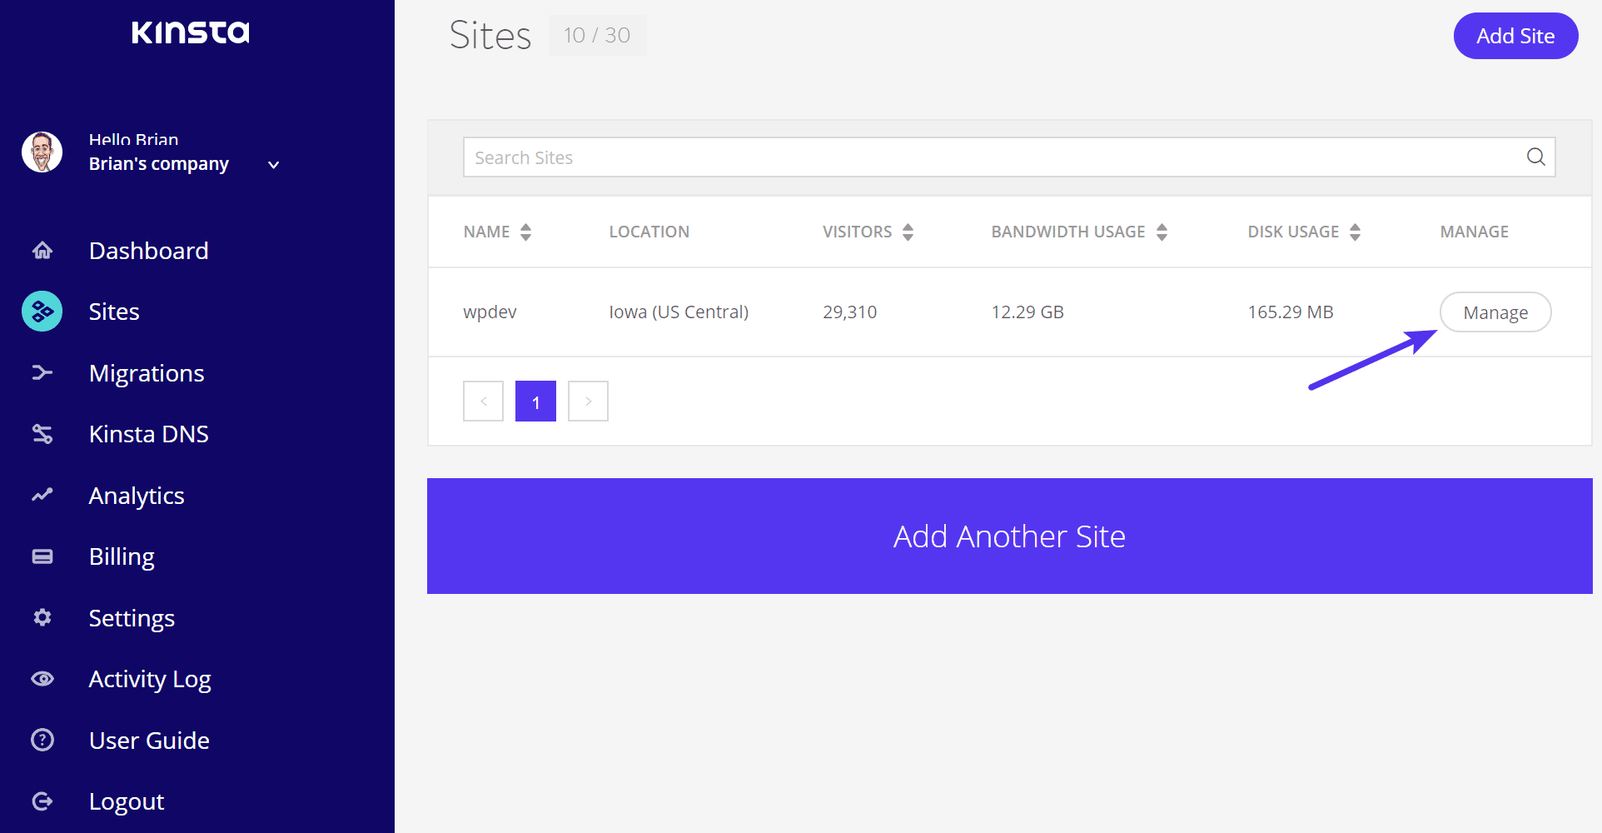This screenshot has height=833, width=1602.
Task: Go to next page arrow
Action: click(x=588, y=402)
